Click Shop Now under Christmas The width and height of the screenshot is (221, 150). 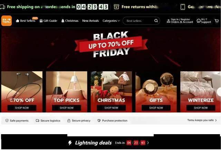(111, 108)
